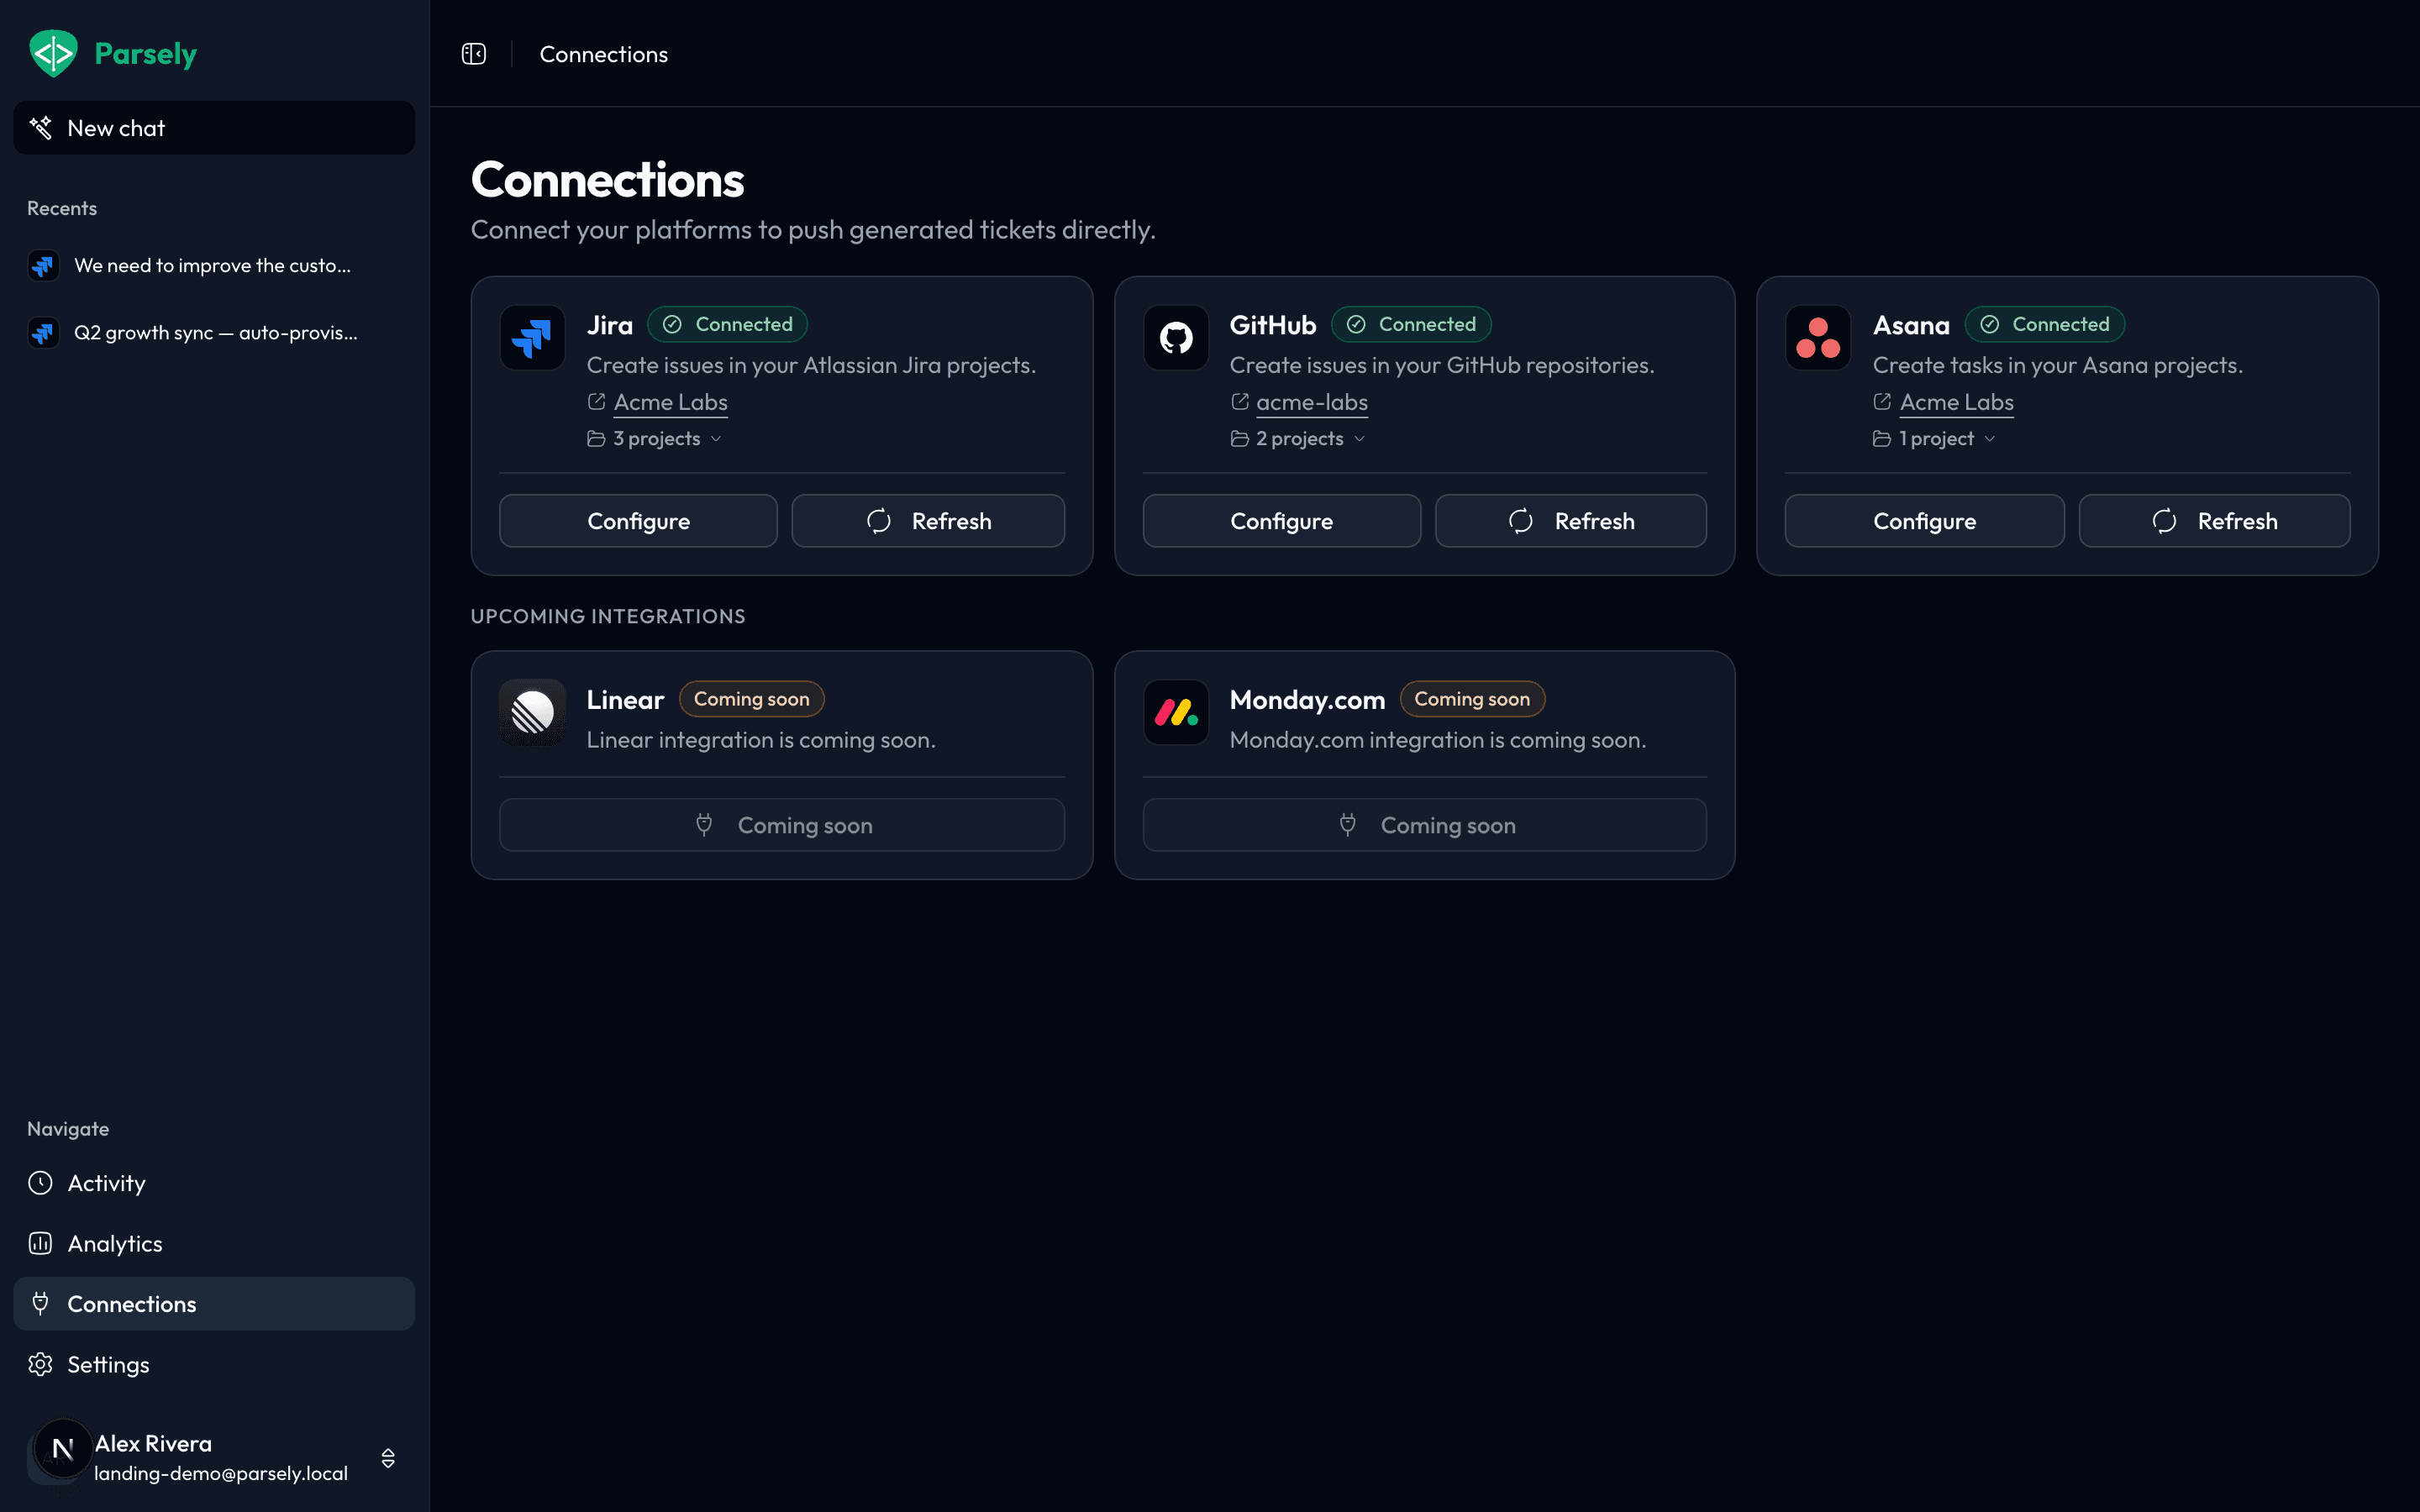Screen dimensions: 2420x1512
Task: Click the Monday.com Coming soon button
Action: tap(1424, 825)
